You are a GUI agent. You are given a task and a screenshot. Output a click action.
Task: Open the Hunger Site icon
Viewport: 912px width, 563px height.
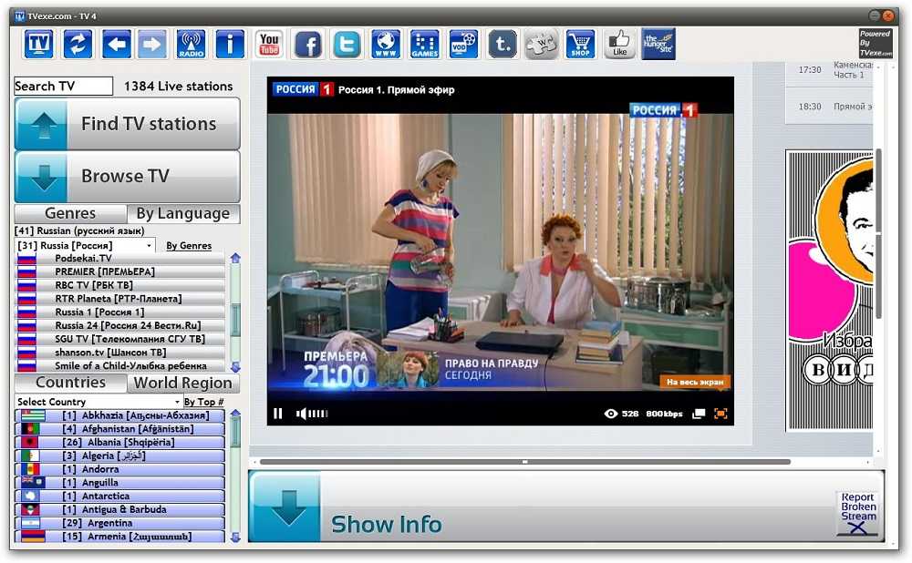point(658,44)
